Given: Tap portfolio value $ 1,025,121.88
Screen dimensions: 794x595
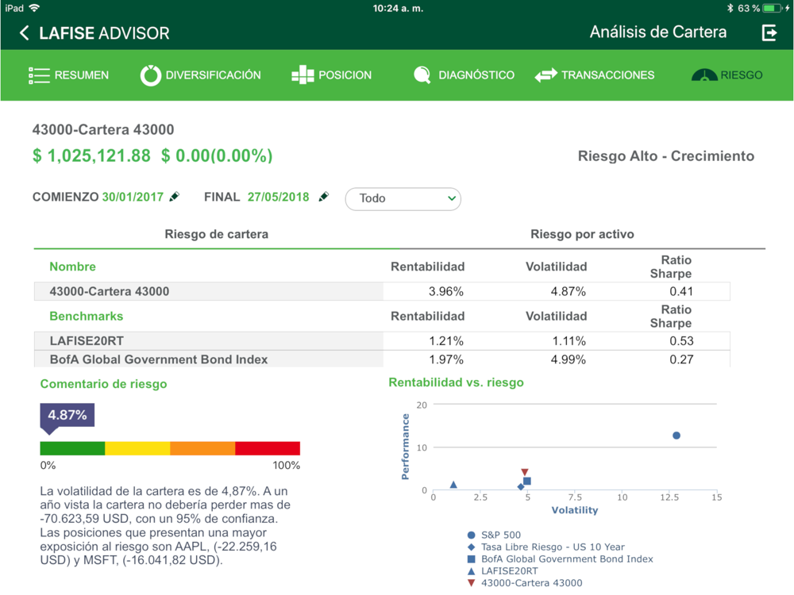Looking at the screenshot, I should point(91,155).
